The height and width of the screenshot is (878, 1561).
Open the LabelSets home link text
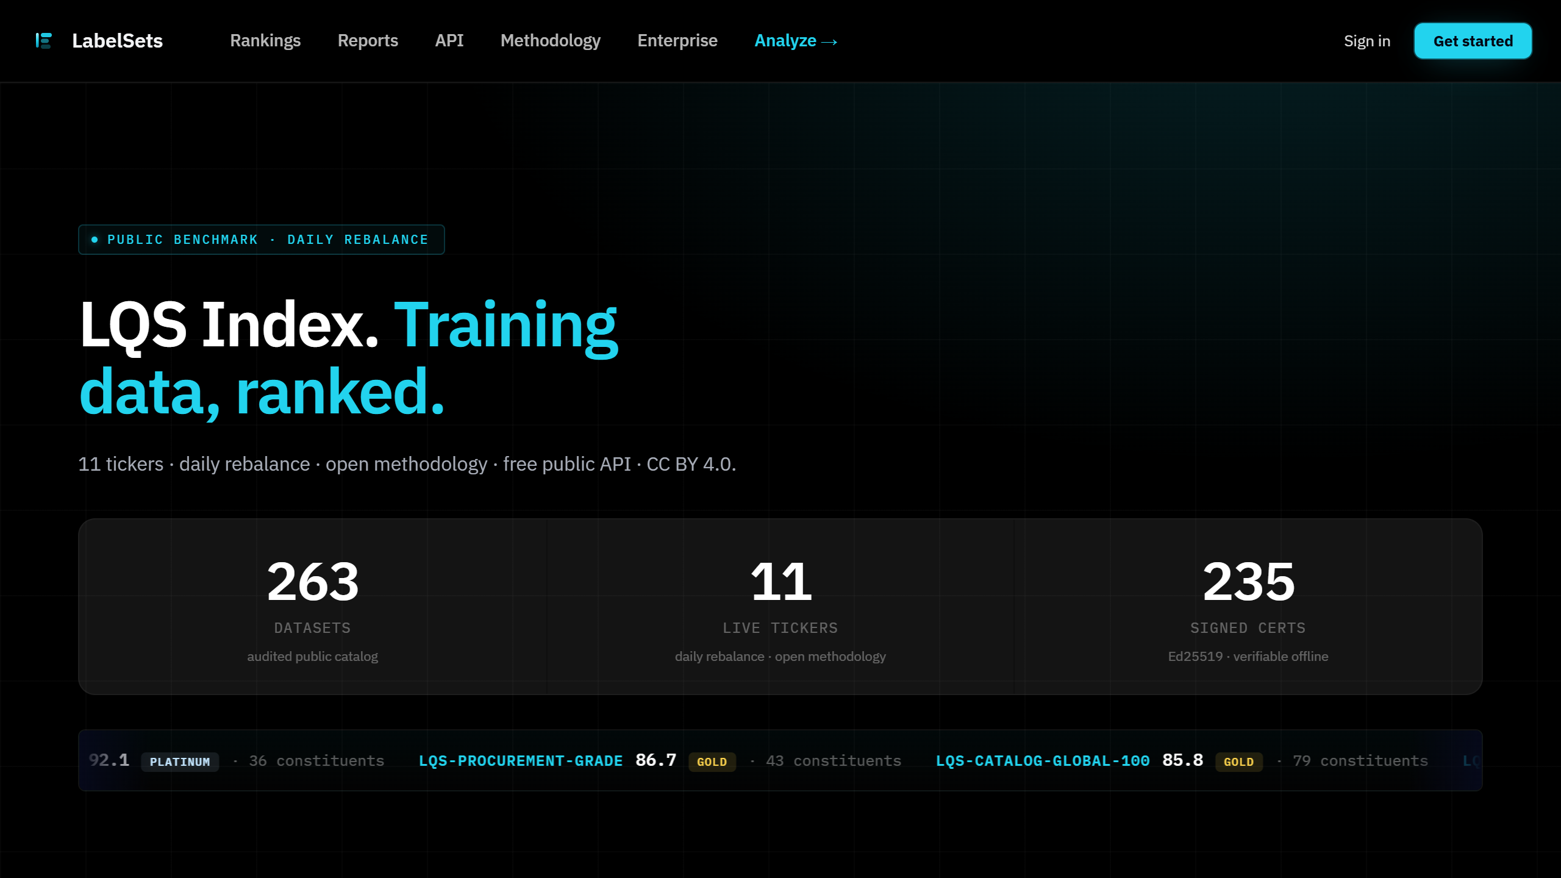coord(117,41)
